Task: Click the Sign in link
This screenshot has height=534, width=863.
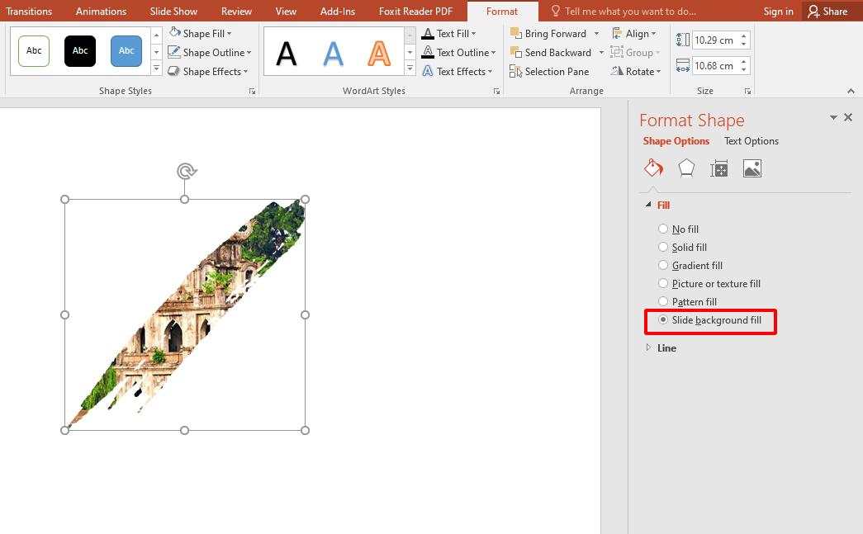Action: (x=778, y=11)
